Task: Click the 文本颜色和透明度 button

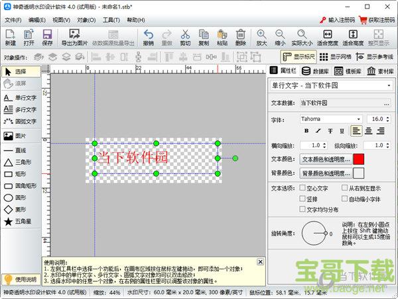Action: point(324,159)
